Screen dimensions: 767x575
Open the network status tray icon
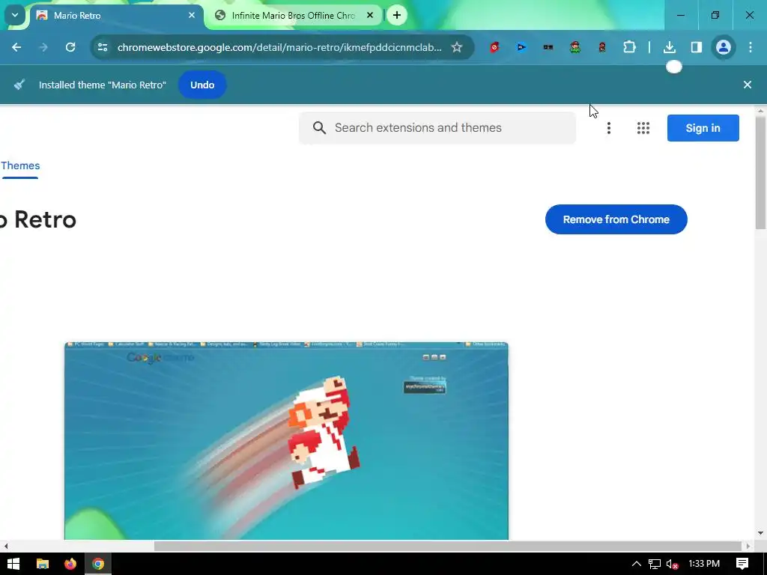click(655, 565)
